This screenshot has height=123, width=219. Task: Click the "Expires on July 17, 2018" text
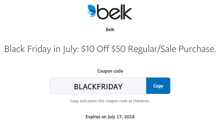(x=110, y=117)
